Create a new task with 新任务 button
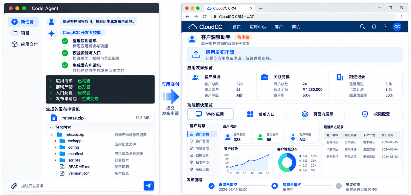 24,22
